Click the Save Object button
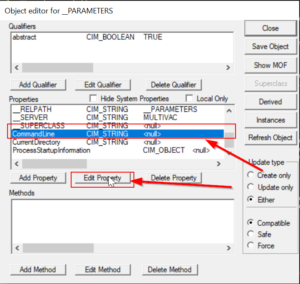This screenshot has height=284, width=300. [x=270, y=46]
